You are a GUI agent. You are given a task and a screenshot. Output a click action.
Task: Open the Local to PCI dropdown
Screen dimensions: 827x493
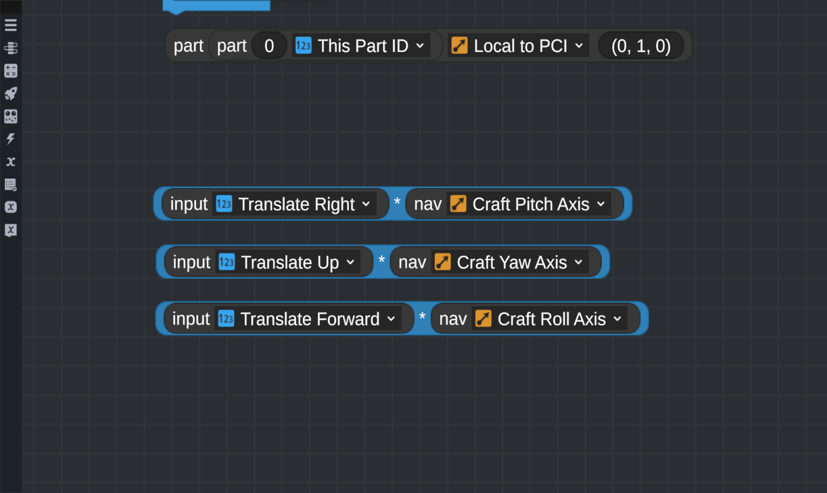pos(519,46)
